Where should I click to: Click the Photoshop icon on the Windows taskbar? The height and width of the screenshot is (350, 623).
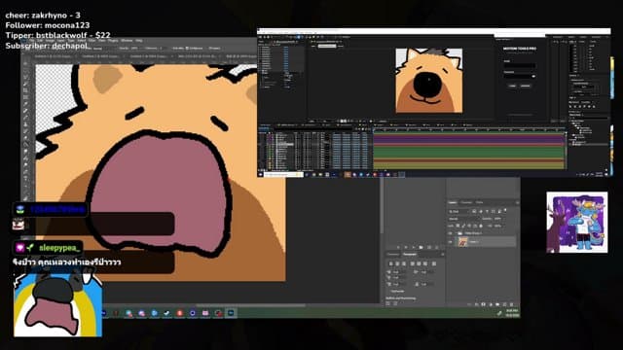[x=231, y=313]
